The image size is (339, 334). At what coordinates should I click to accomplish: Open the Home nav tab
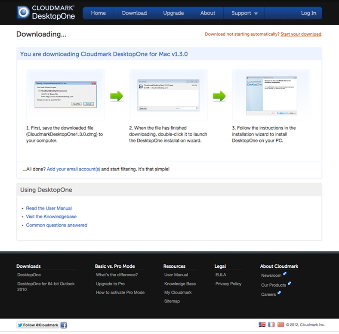coord(98,13)
